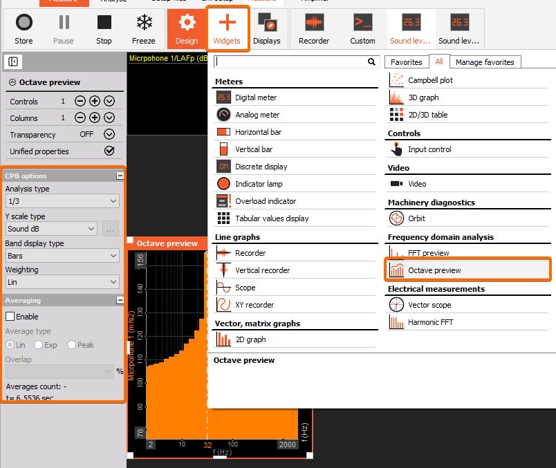This screenshot has height=468, width=556.
Task: Add a 2D/3D table widget
Action: click(x=468, y=115)
